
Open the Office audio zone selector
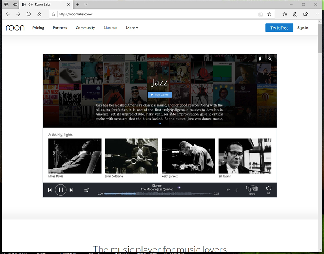click(252, 189)
